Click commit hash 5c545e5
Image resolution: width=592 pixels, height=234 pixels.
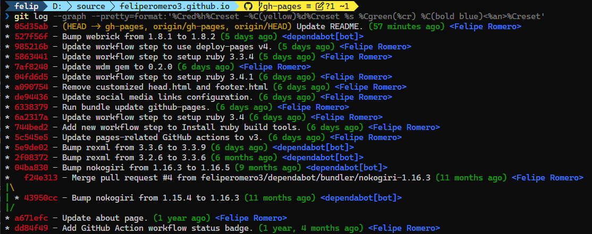pos(31,137)
